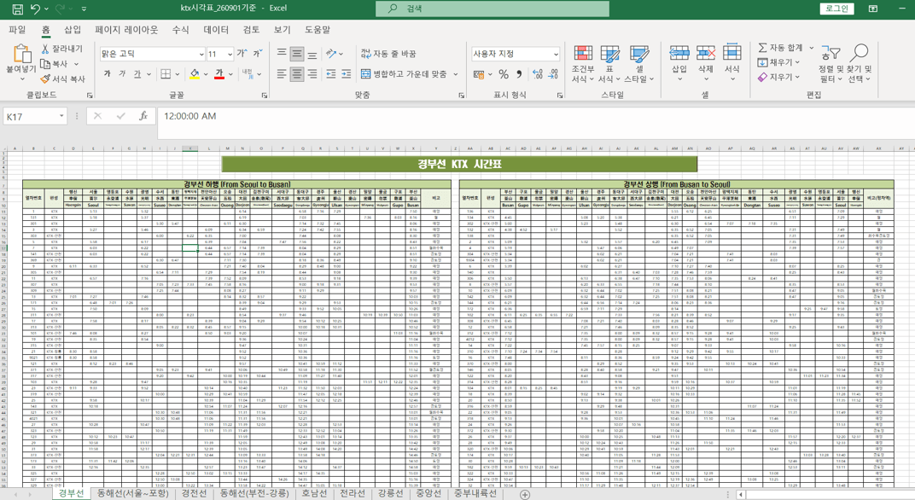Switch to 페이지 레이아웃 ribbon tab
915x500 pixels.
(126, 30)
